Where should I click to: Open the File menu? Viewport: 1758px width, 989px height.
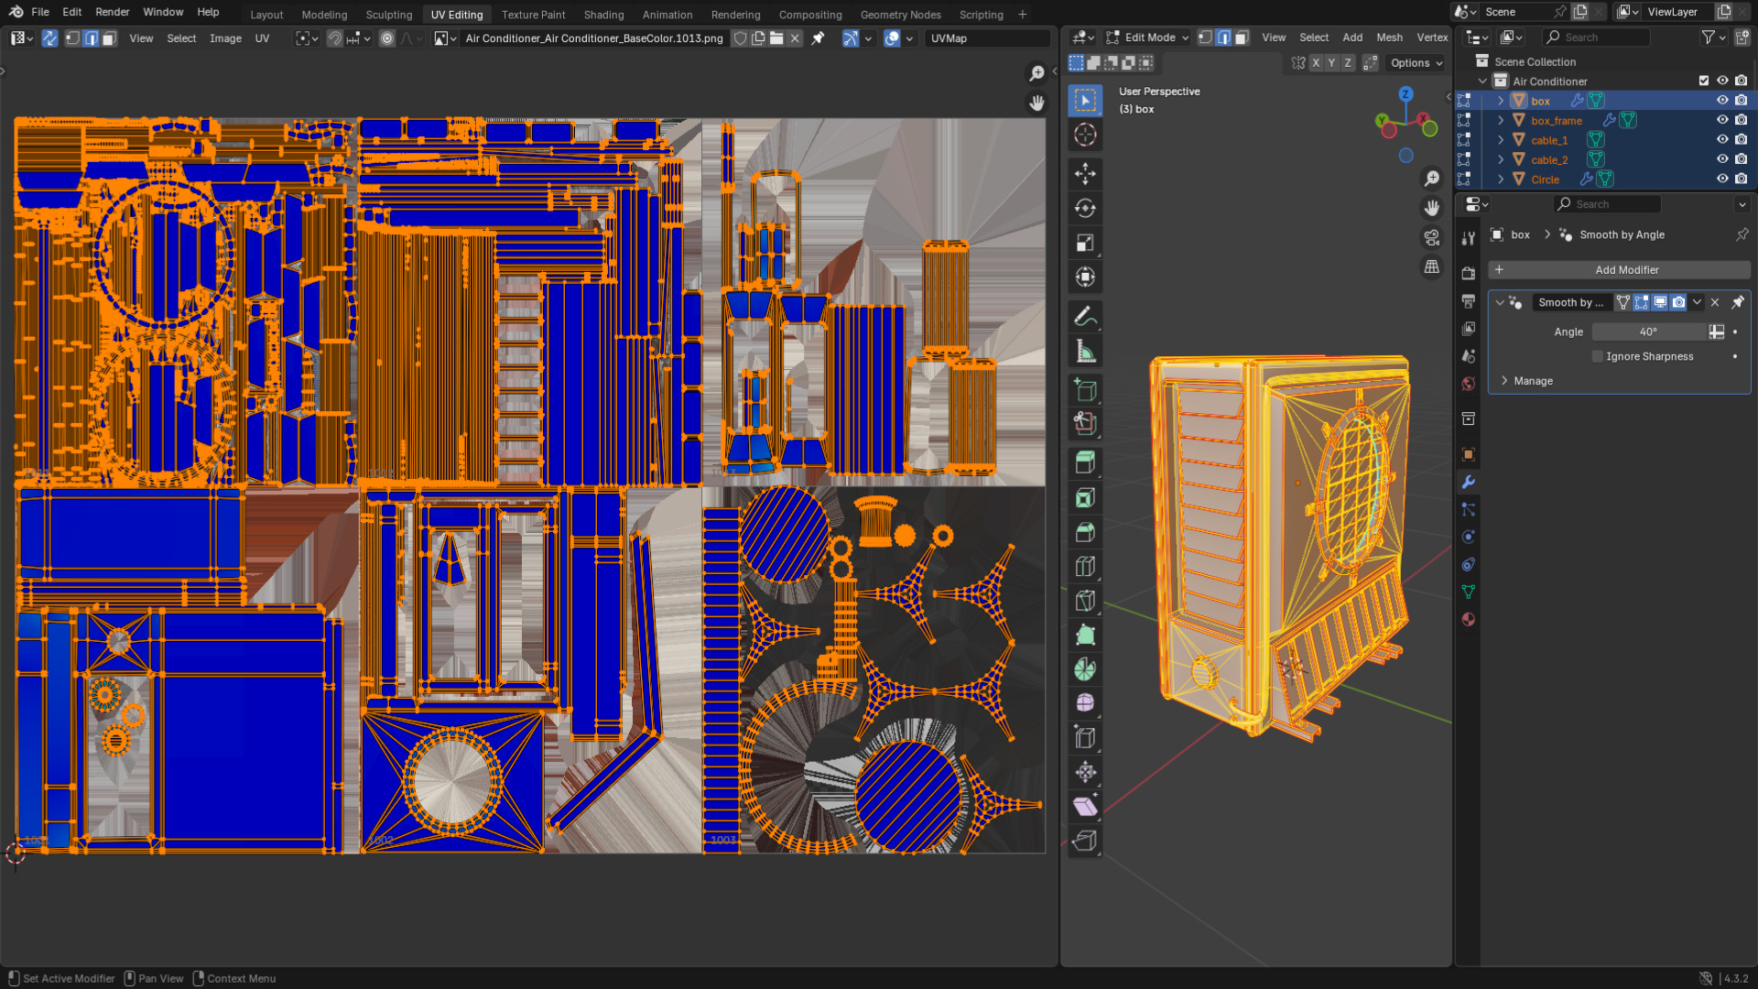click(x=40, y=12)
